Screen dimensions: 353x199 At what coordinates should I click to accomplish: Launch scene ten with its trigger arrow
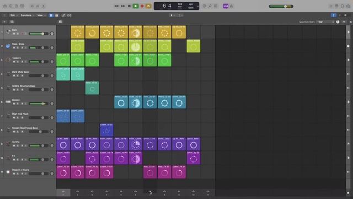click(x=194, y=193)
